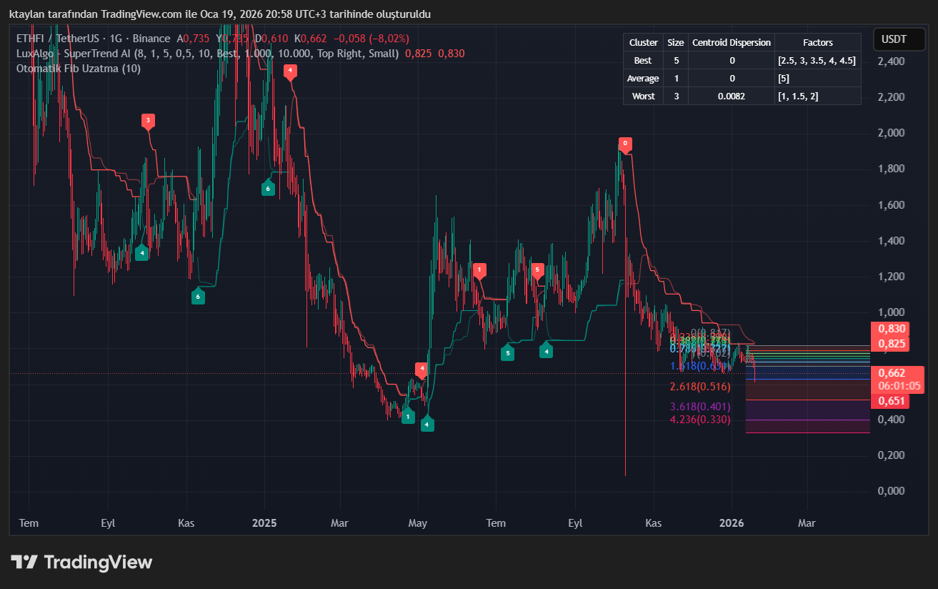
Task: Click the ETHFI / TetherUS symbol title
Action: click(x=61, y=39)
